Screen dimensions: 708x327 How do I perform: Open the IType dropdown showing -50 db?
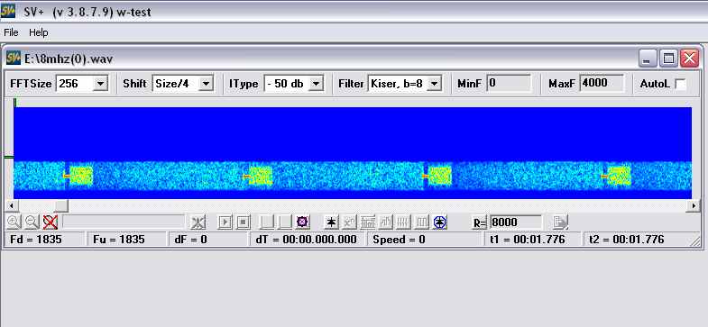tap(317, 84)
